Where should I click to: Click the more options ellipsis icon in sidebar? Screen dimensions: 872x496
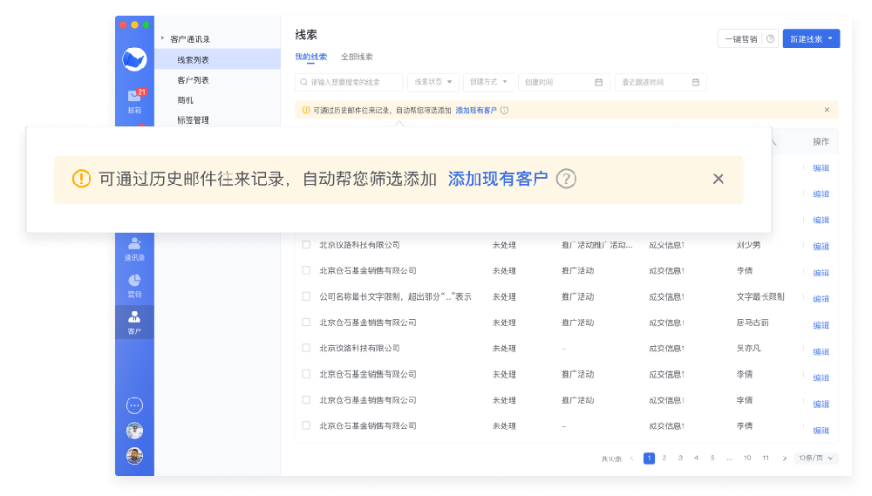click(x=134, y=404)
